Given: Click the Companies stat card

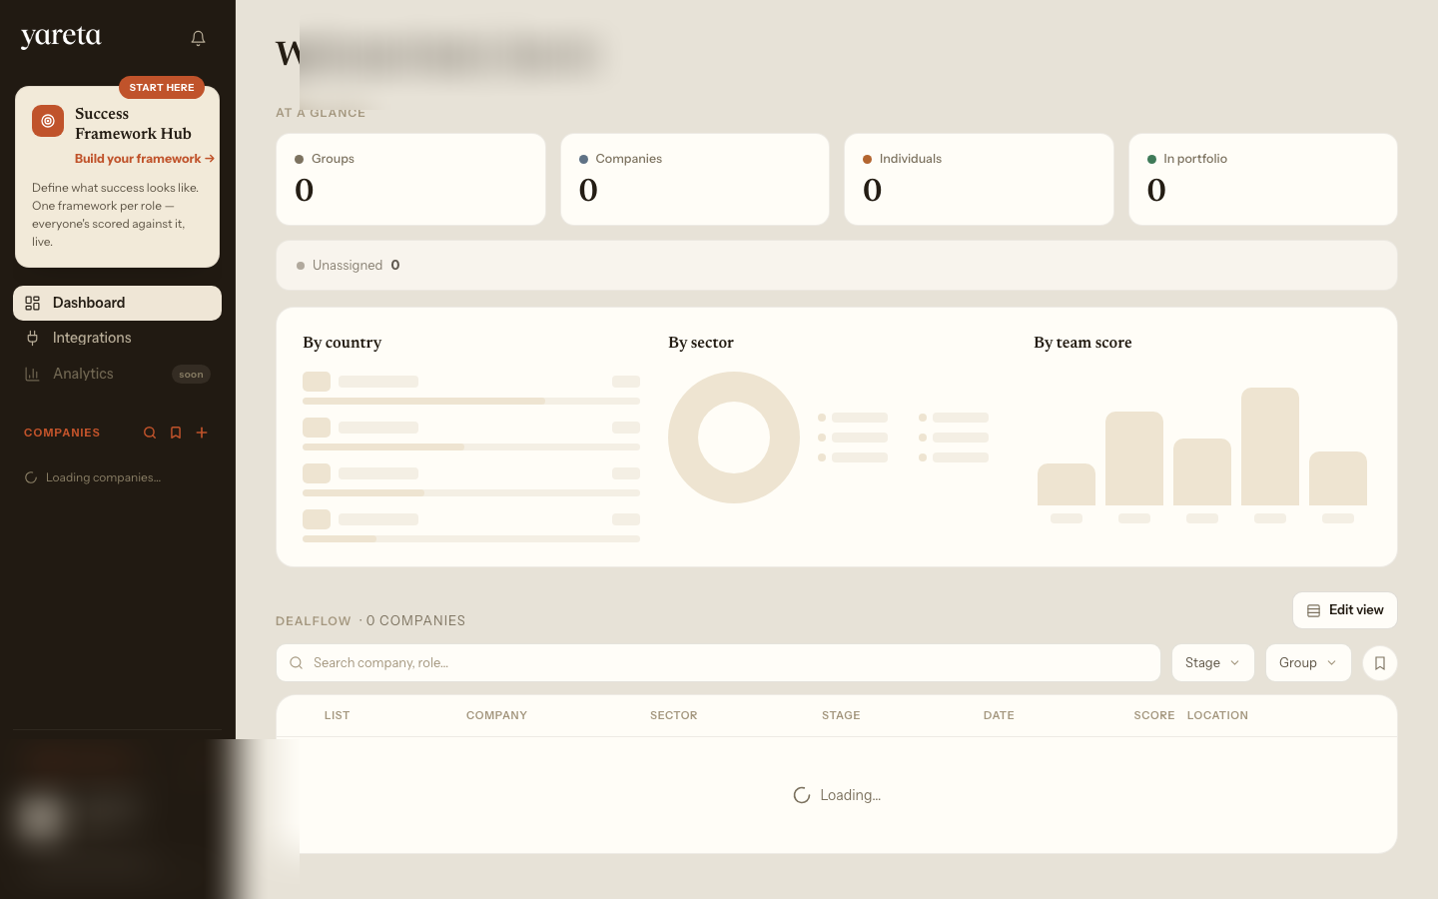Looking at the screenshot, I should 695,179.
